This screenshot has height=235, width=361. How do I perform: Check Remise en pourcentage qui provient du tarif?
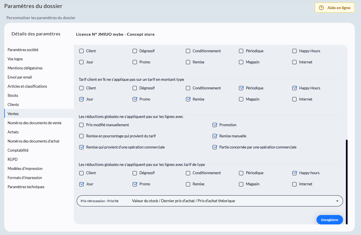pyautogui.click(x=82, y=136)
